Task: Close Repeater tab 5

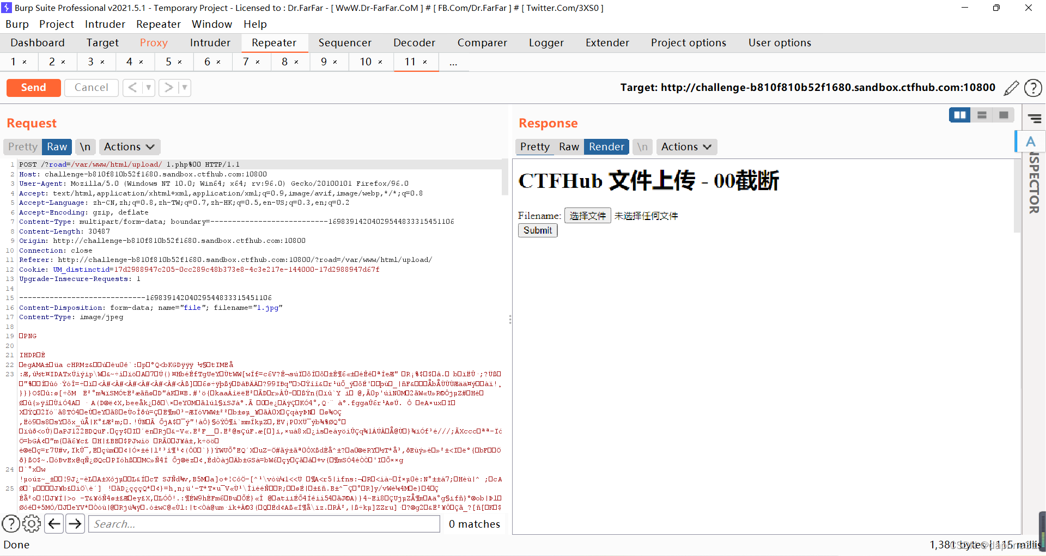Action: click(x=180, y=62)
